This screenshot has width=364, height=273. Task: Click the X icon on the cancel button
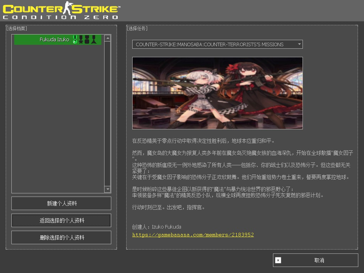[278, 260]
